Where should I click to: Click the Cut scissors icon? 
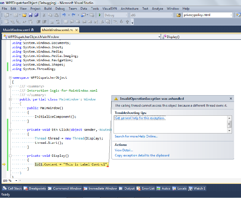point(44,15)
